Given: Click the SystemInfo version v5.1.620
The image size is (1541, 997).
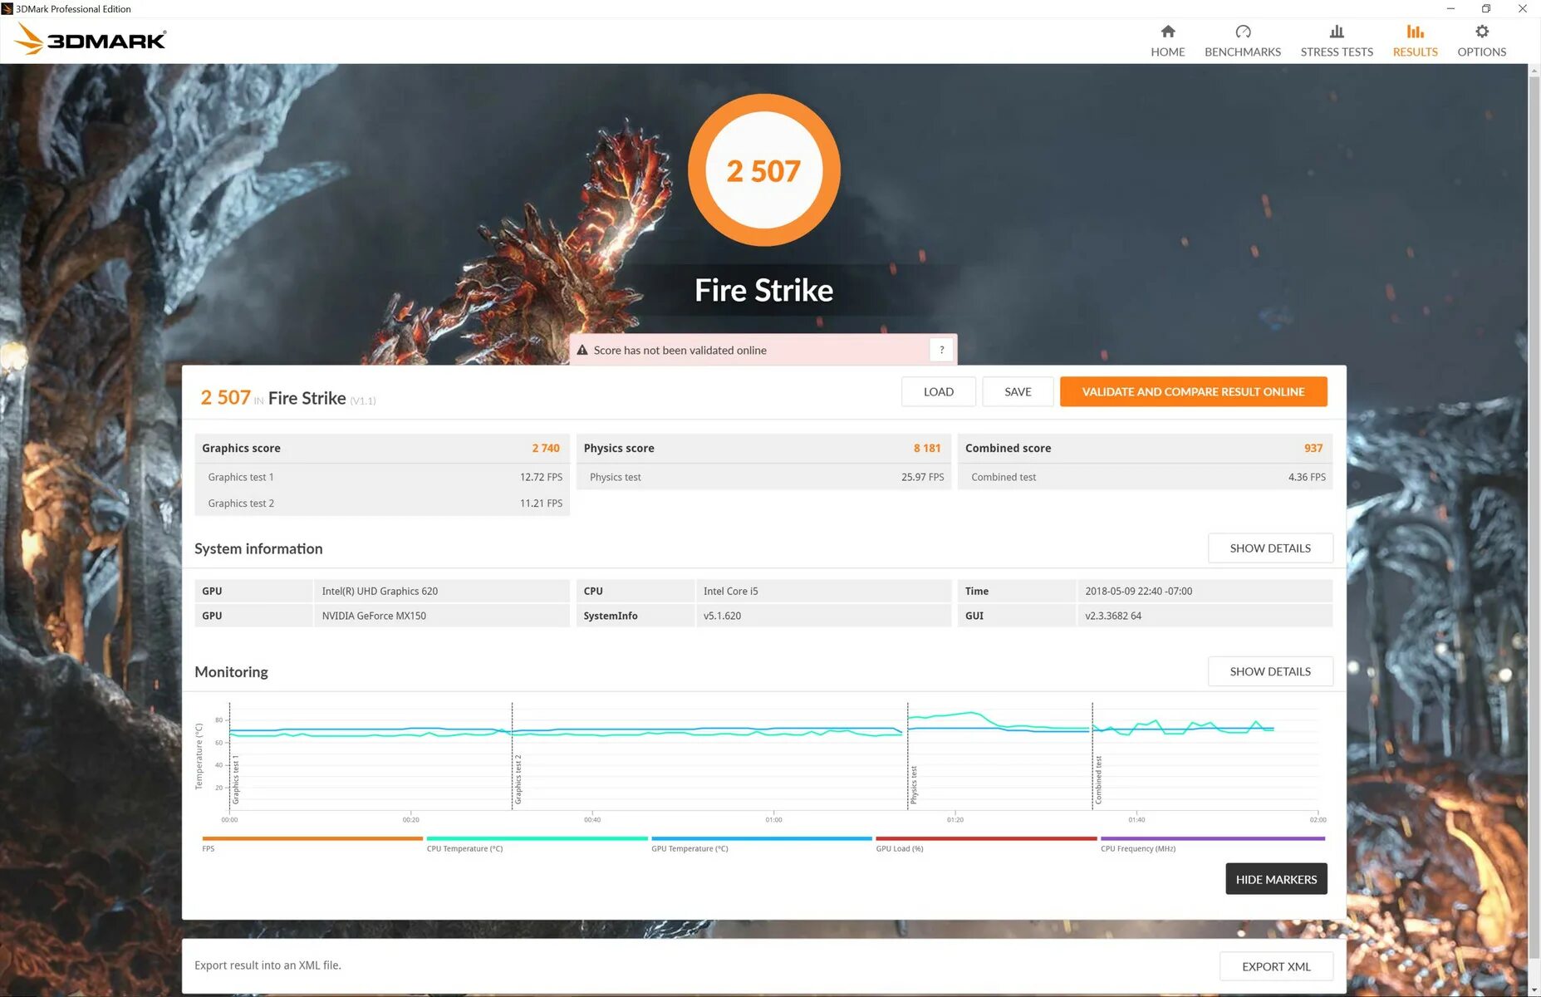Looking at the screenshot, I should coord(722,616).
